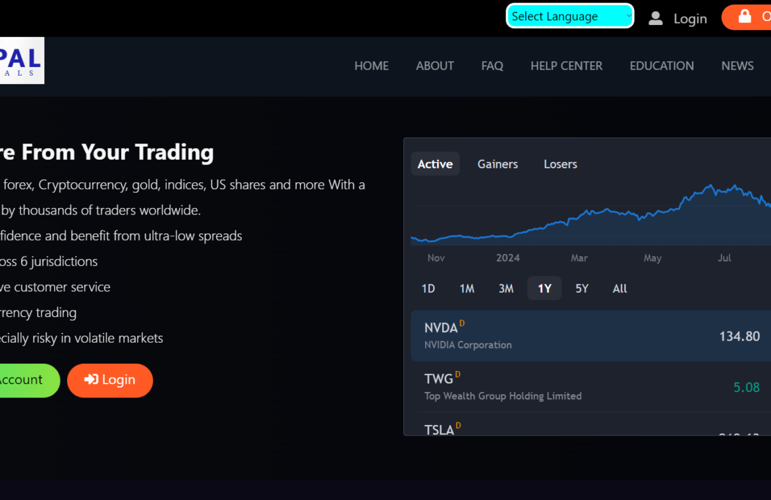Navigate to FAQ
This screenshot has height=500, width=771.
(x=492, y=66)
